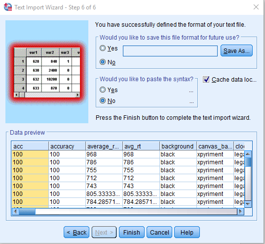The height and width of the screenshot is (244, 265).
Task: Click the data preview scroll up arrow
Action: coord(248,154)
